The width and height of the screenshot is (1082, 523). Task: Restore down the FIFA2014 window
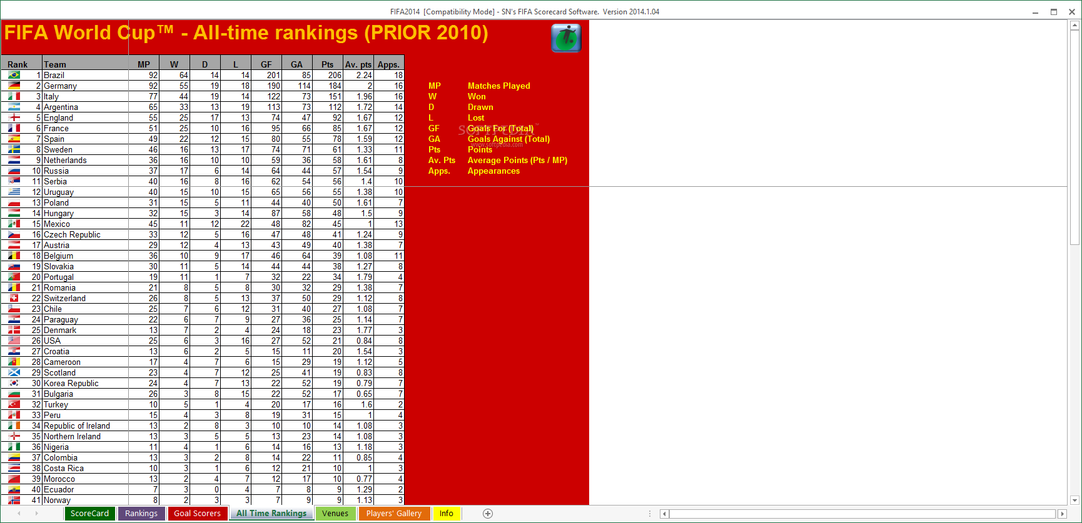click(x=1054, y=12)
